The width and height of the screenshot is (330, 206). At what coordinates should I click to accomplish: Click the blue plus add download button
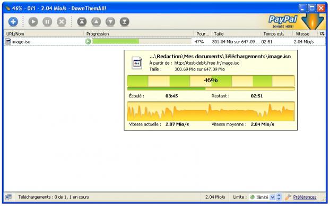click(13, 22)
